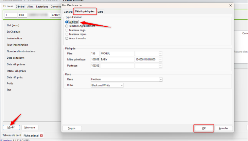Select the Femelle Engraissement option
248x141 pixels.
click(67, 26)
